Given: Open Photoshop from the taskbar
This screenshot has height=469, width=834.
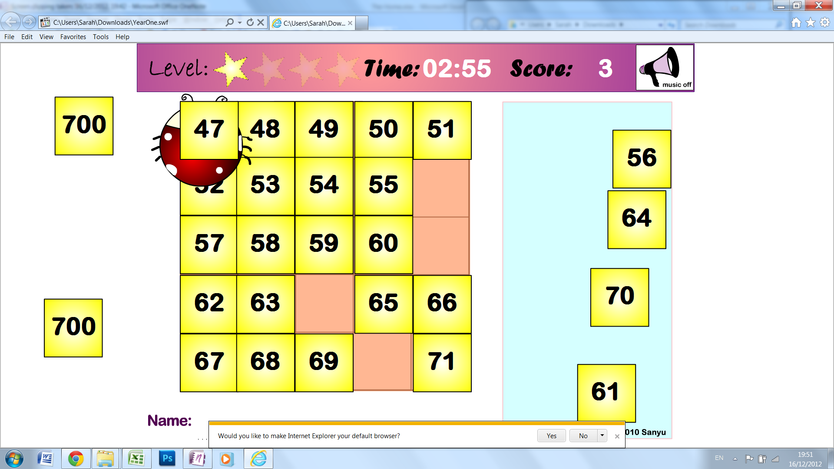Looking at the screenshot, I should click(x=167, y=459).
